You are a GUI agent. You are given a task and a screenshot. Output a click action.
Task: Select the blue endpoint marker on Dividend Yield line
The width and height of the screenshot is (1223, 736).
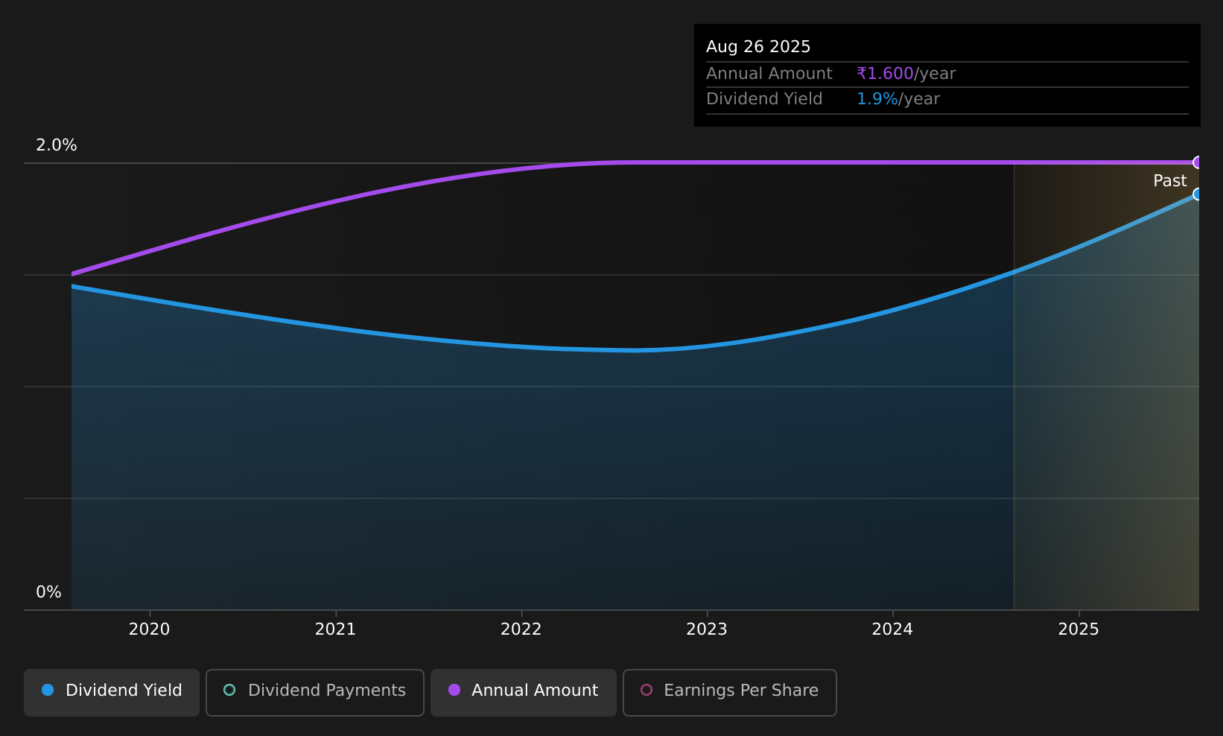click(x=1198, y=194)
